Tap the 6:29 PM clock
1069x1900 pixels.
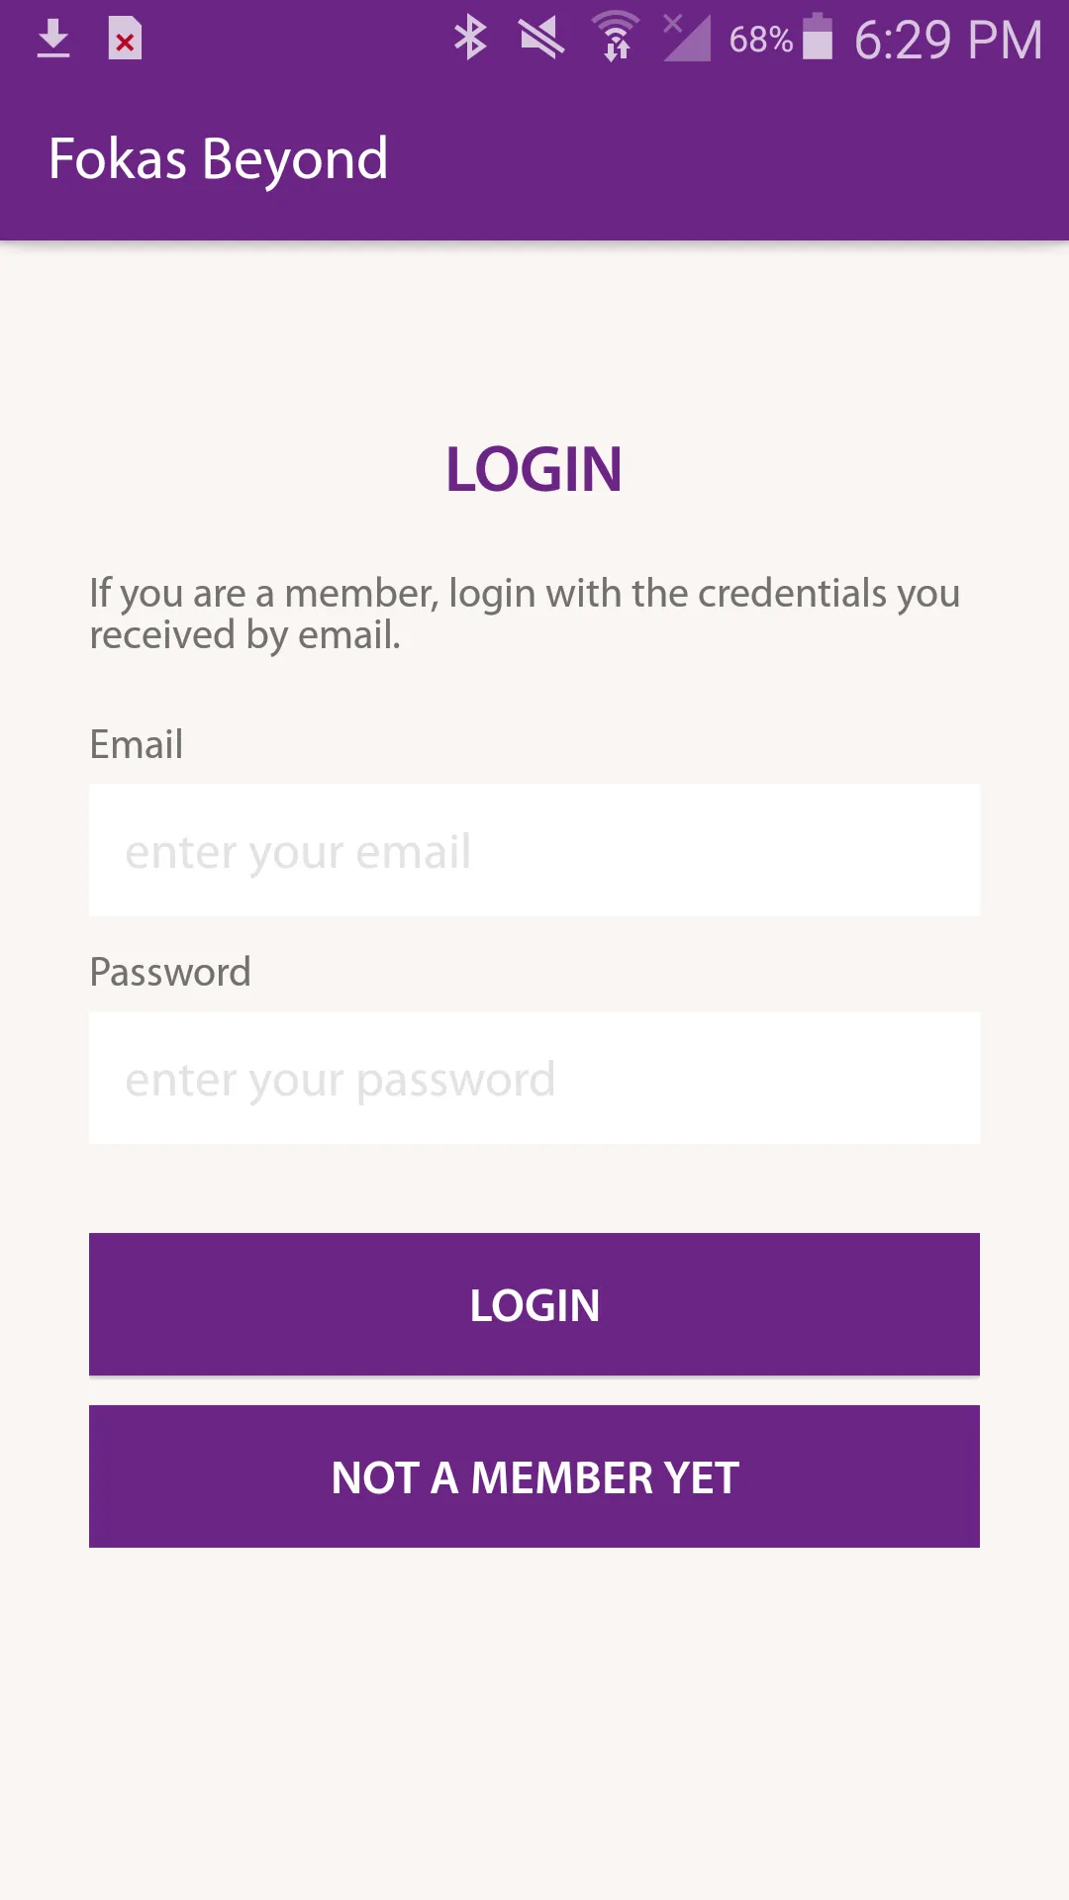coord(948,41)
